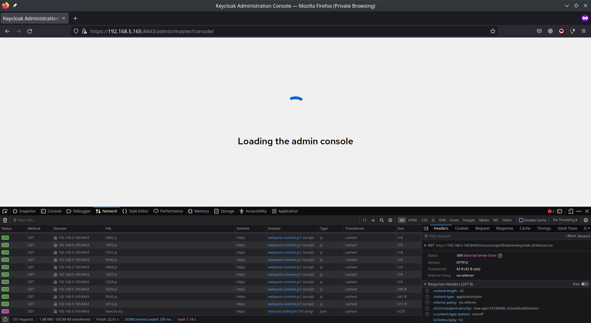Open the Performance tab

point(168,211)
